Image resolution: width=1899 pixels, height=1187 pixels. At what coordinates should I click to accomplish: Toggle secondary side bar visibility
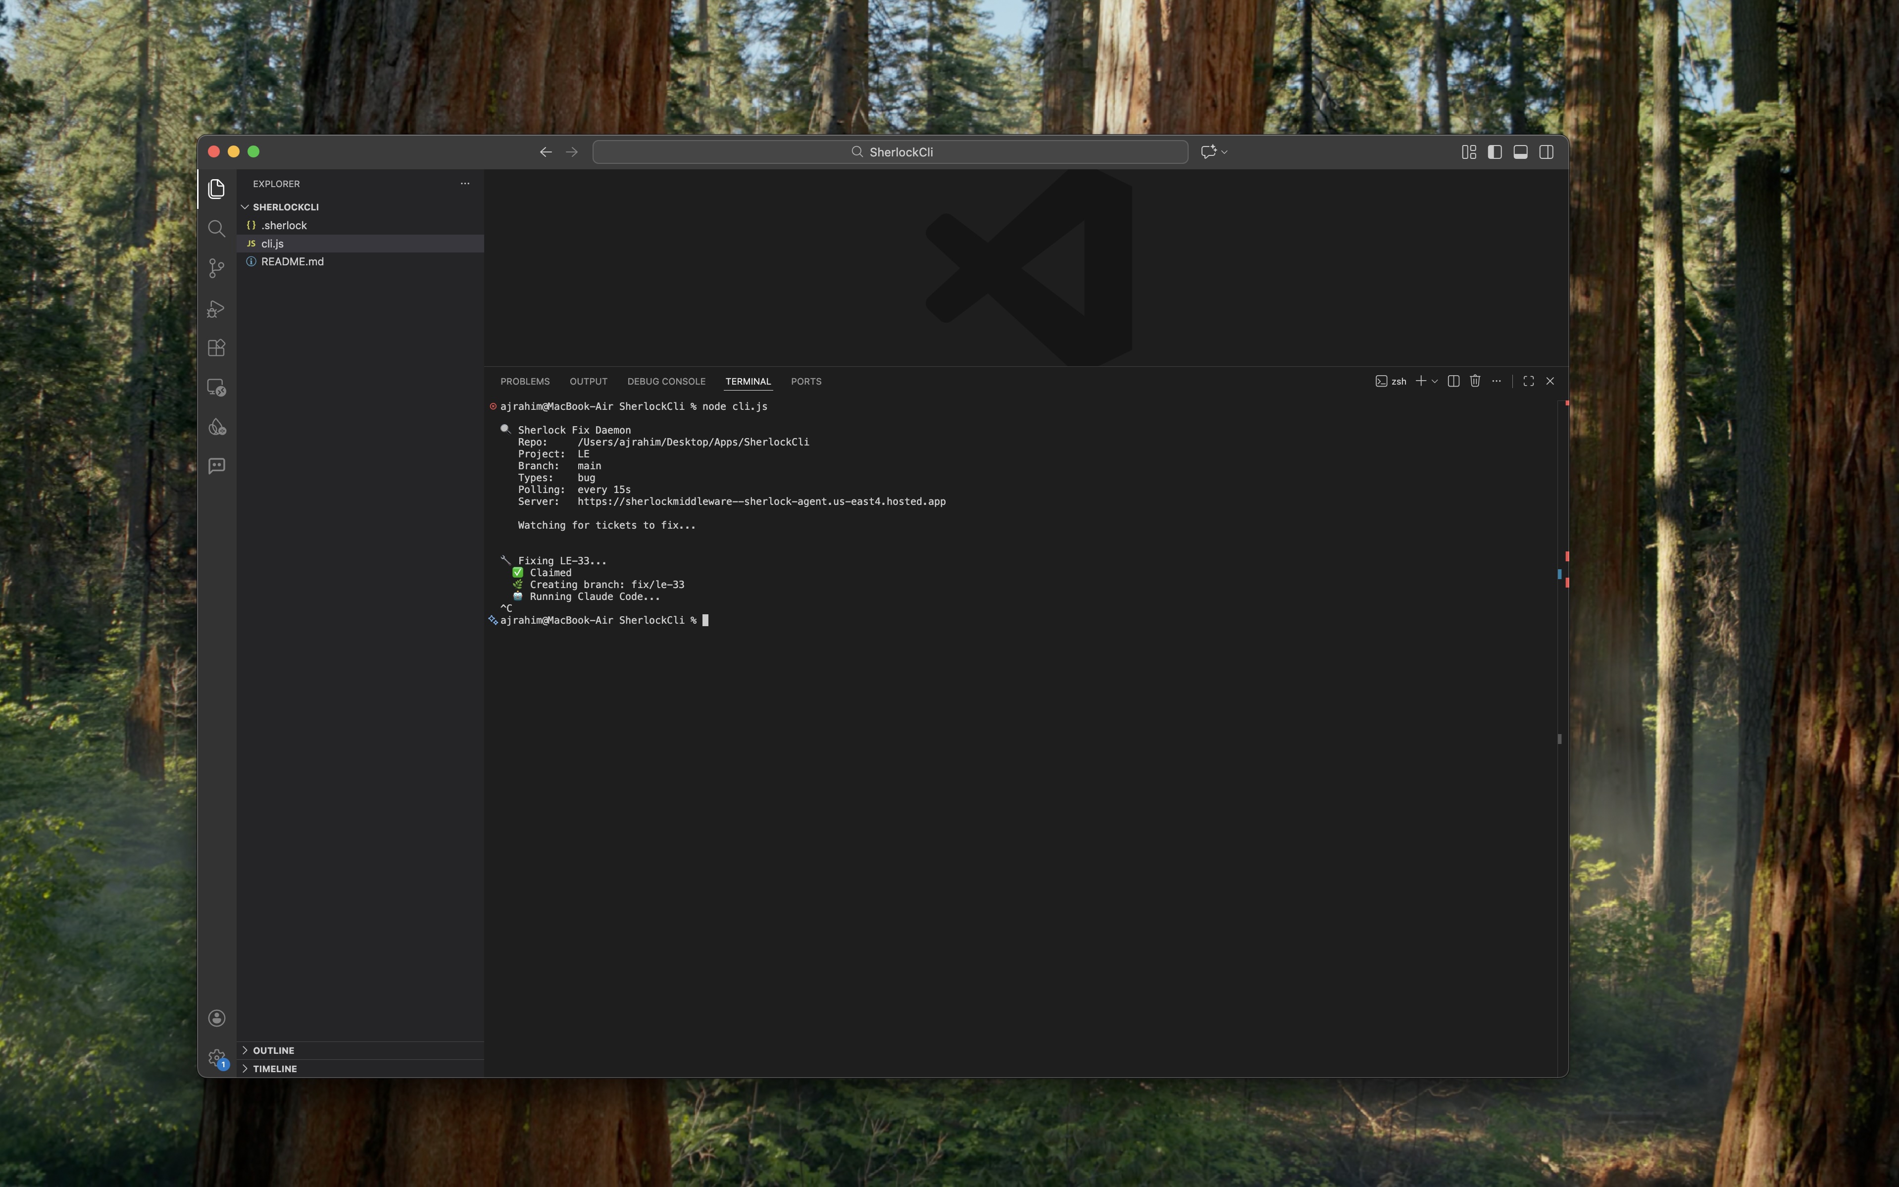pos(1547,152)
